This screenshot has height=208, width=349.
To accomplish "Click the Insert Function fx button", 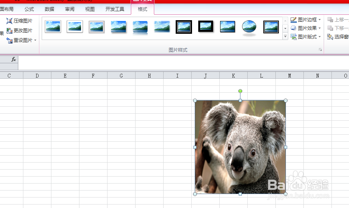I will point(14,59).
